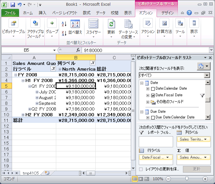The height and width of the screenshot is (184, 215).
Task: Insert a スライサー from the ribbon
Action: point(93,28)
